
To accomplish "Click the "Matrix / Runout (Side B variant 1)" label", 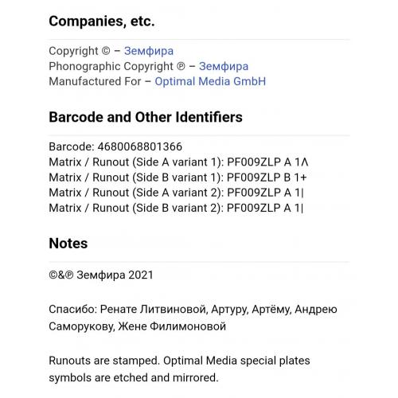I will point(136,178).
